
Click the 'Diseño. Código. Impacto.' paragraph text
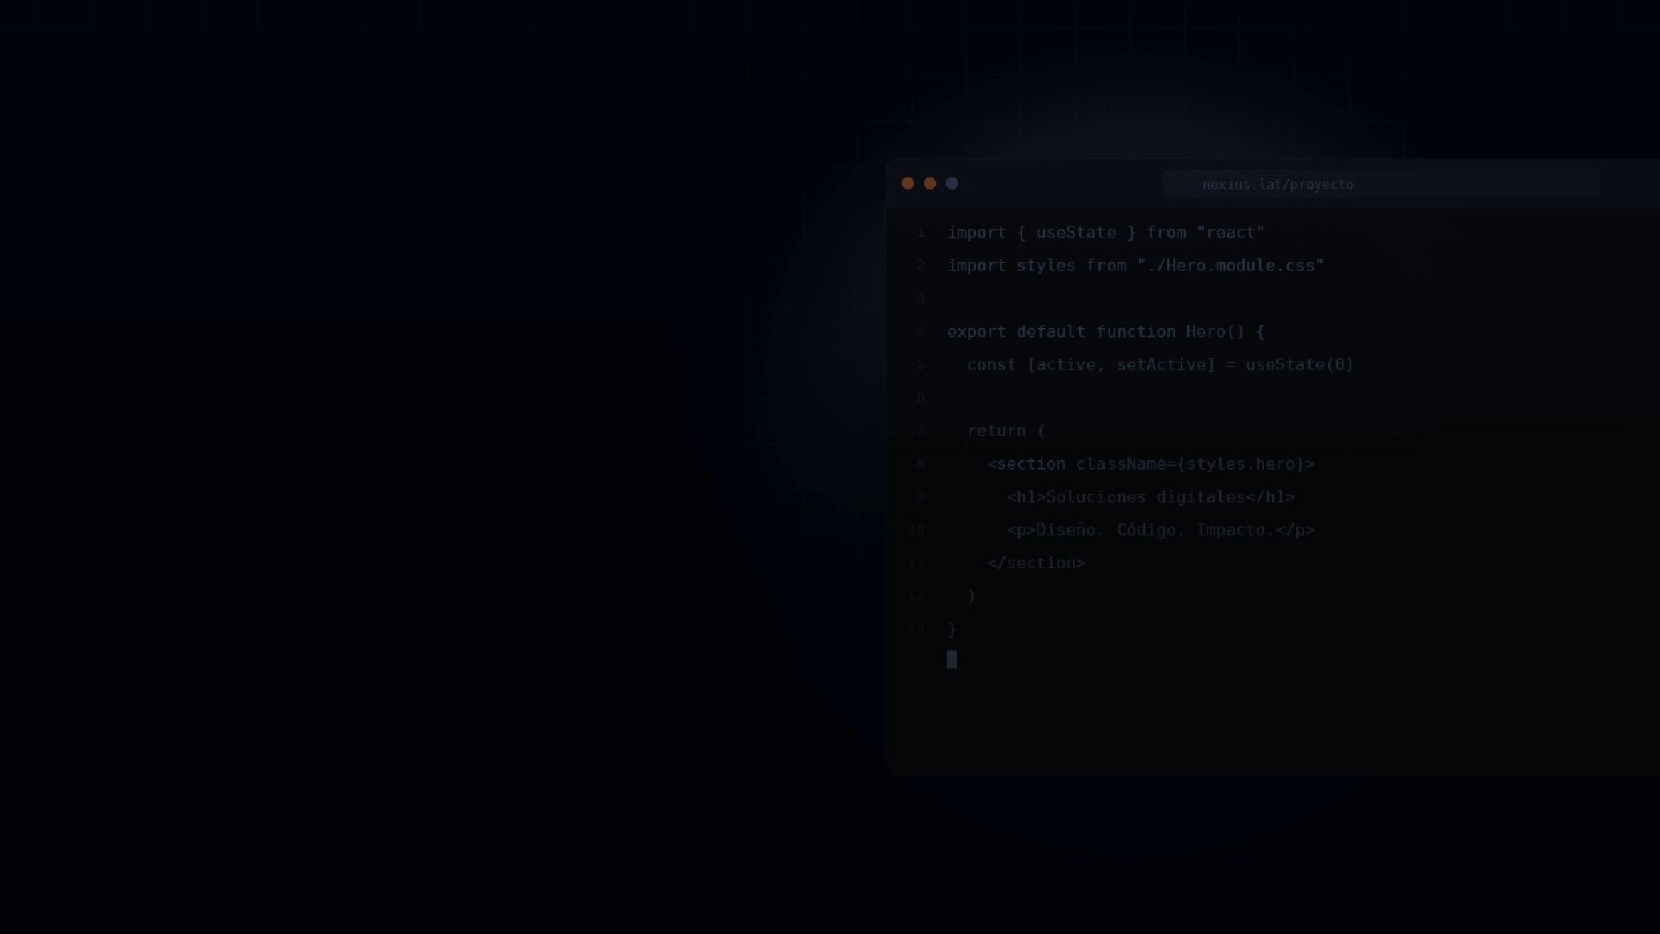tap(1155, 530)
